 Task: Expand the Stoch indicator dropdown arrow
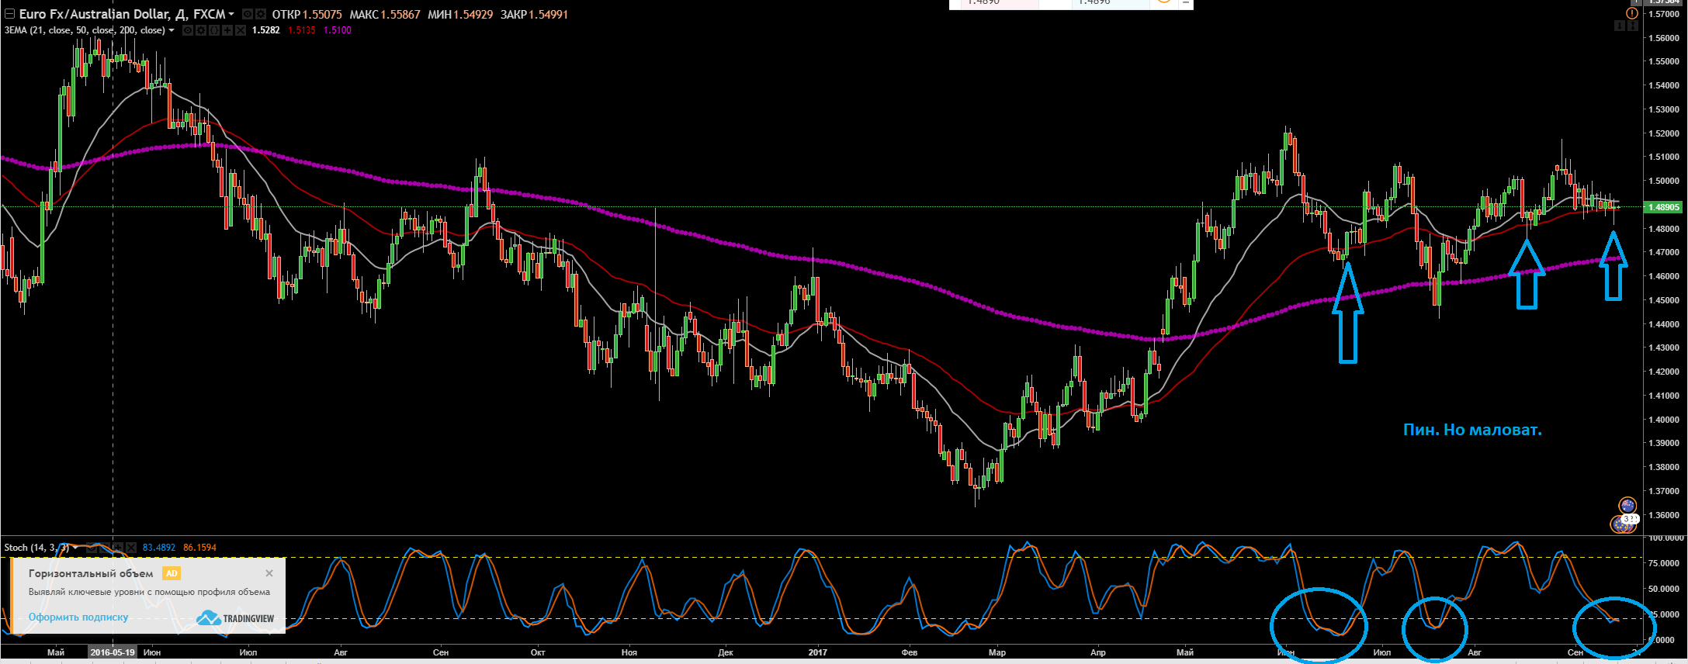click(75, 547)
